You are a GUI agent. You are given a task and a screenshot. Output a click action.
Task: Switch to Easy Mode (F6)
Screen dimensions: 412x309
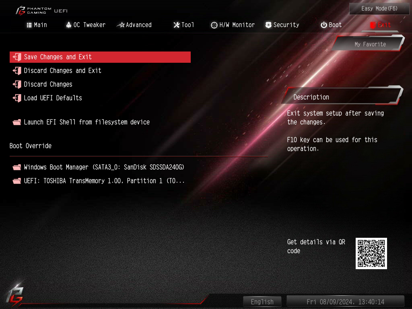[x=379, y=9]
